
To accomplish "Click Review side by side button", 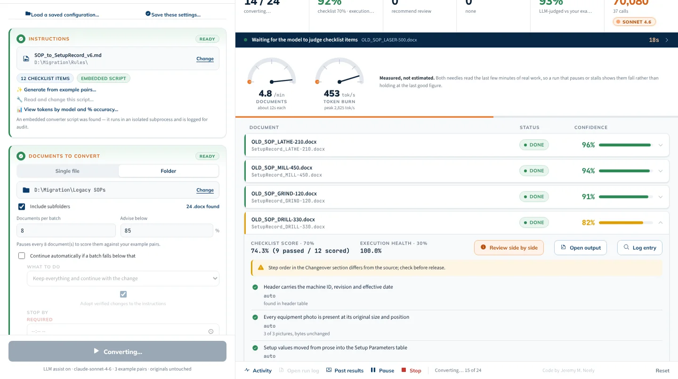I will pos(508,248).
